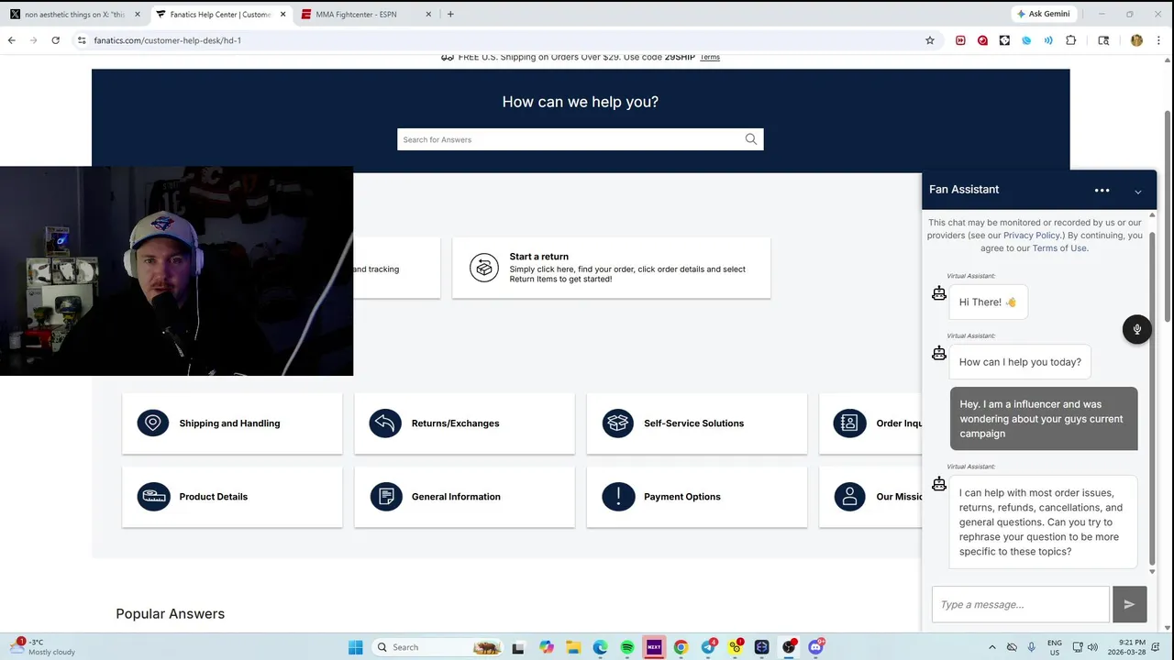Viewport: 1174px width, 660px height.
Task: Click the Start a return card title
Action: (x=539, y=257)
